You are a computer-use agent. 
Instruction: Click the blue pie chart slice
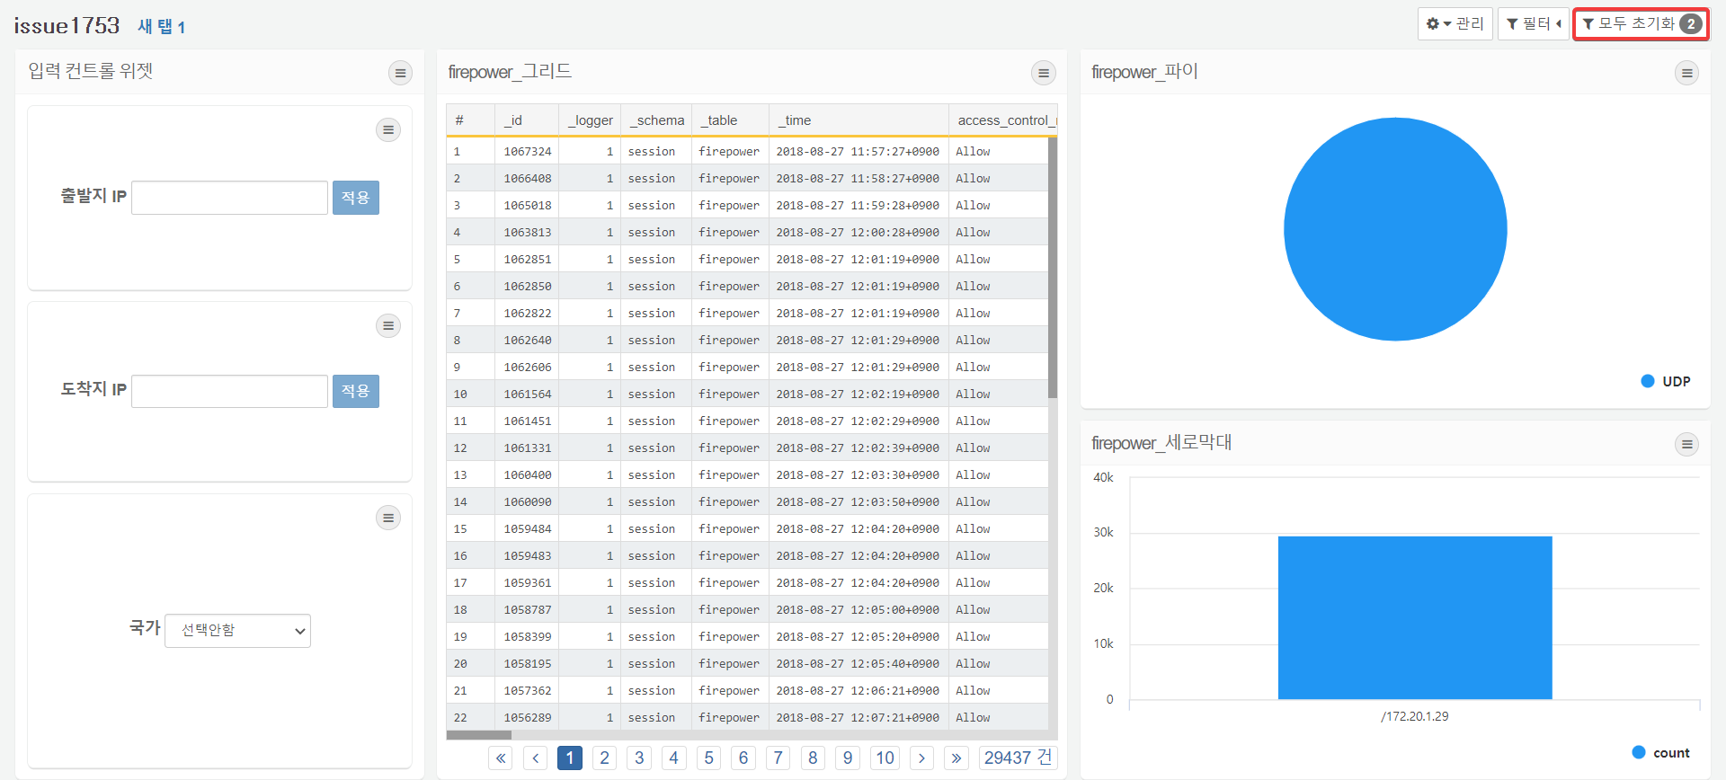(x=1395, y=229)
